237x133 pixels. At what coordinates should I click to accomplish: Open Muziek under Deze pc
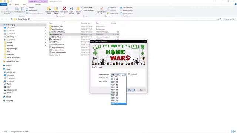point(9,84)
